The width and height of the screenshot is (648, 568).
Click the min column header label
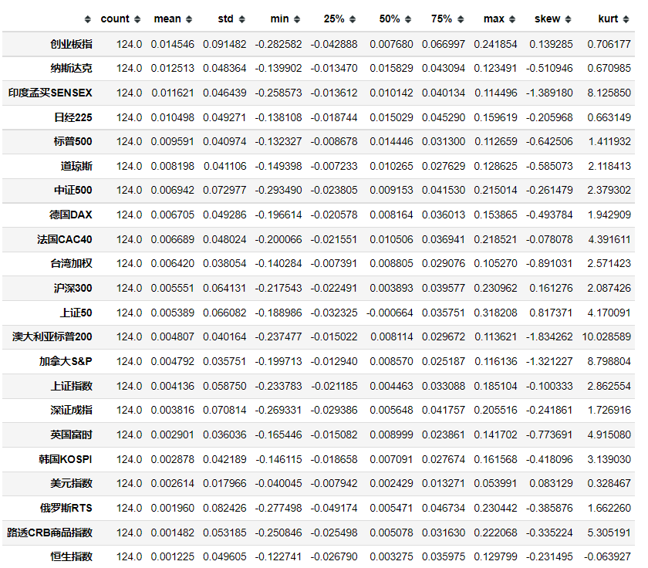pyautogui.click(x=279, y=19)
